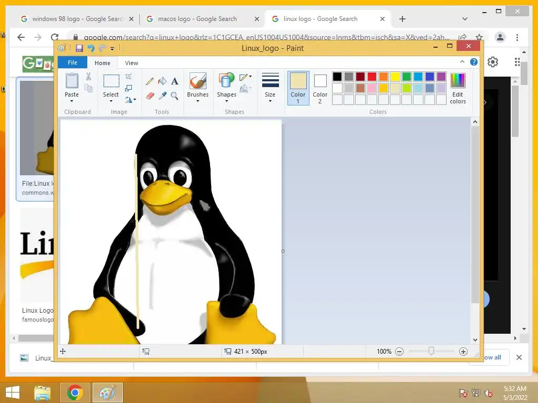Click the Google doodle logo
Screen dimensions: 538x403
(38, 63)
